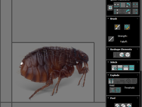Click the Explode rollout title
The width and height of the screenshot is (142, 107).
pyautogui.click(x=115, y=75)
